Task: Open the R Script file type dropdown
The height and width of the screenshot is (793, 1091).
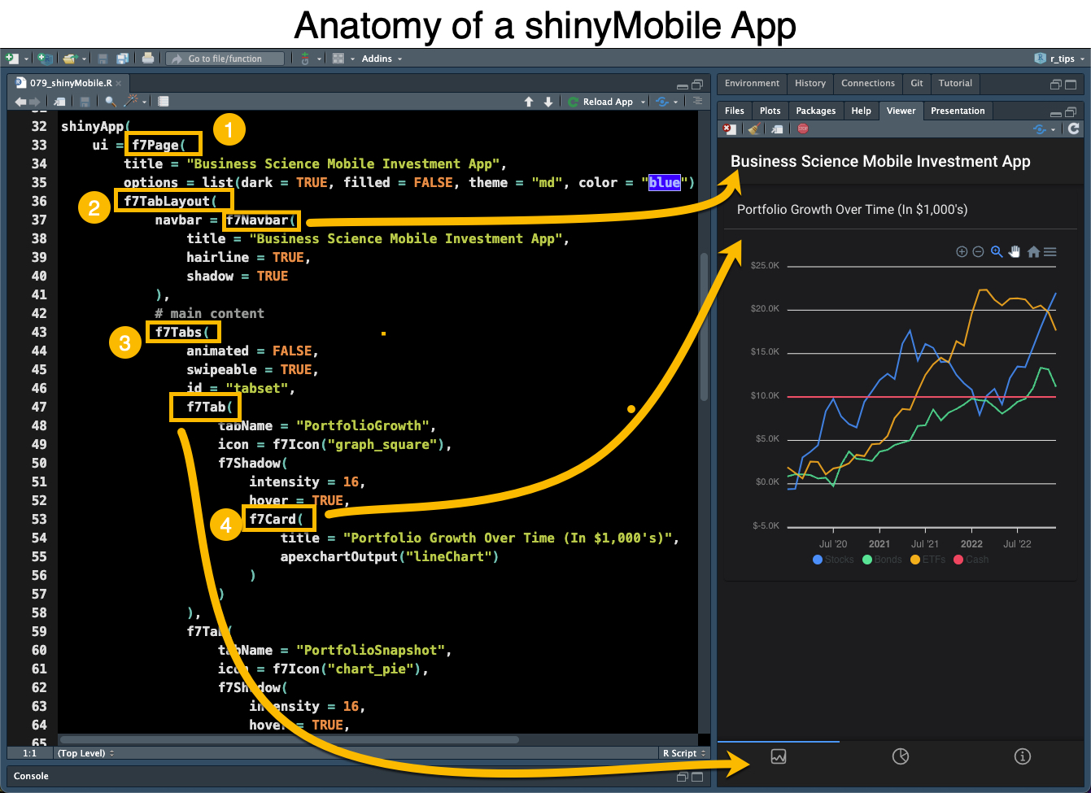Action: 684,753
